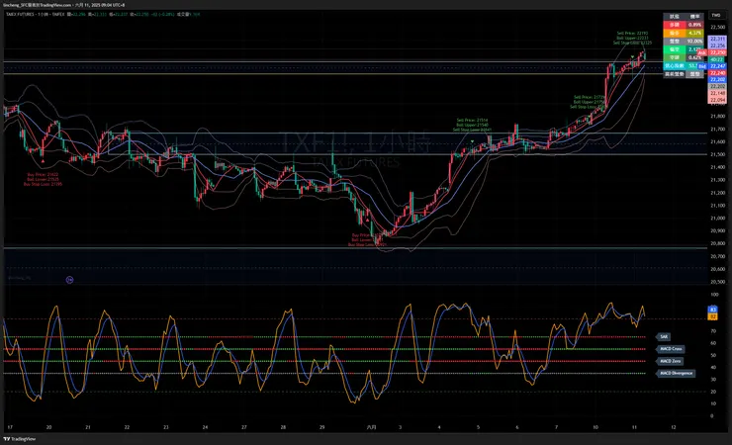732x445 pixels.
Task: Click the 92.00% probability cell in table
Action: tap(694, 42)
